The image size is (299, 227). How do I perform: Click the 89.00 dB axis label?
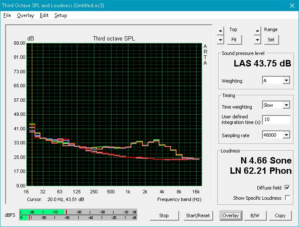pos(20,43)
